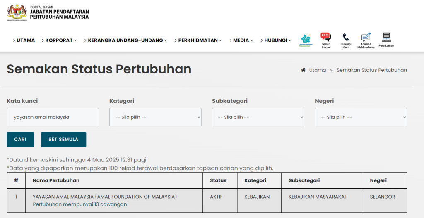
Task: Expand the KERANGKA UNDANG-UNDANG menu
Action: click(126, 40)
